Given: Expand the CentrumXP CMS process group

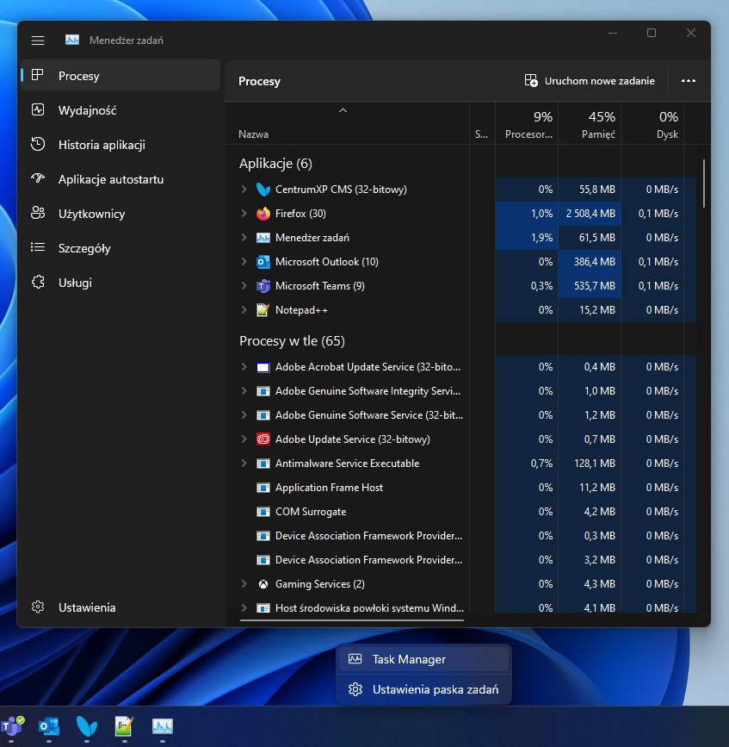Looking at the screenshot, I should point(244,190).
